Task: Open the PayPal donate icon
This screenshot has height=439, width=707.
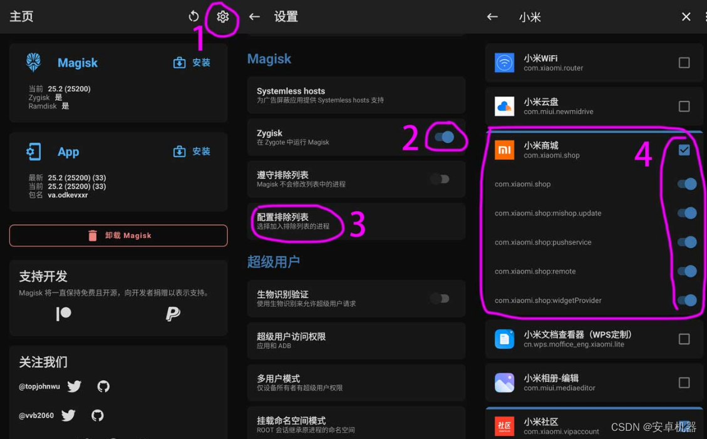Action: [x=173, y=313]
